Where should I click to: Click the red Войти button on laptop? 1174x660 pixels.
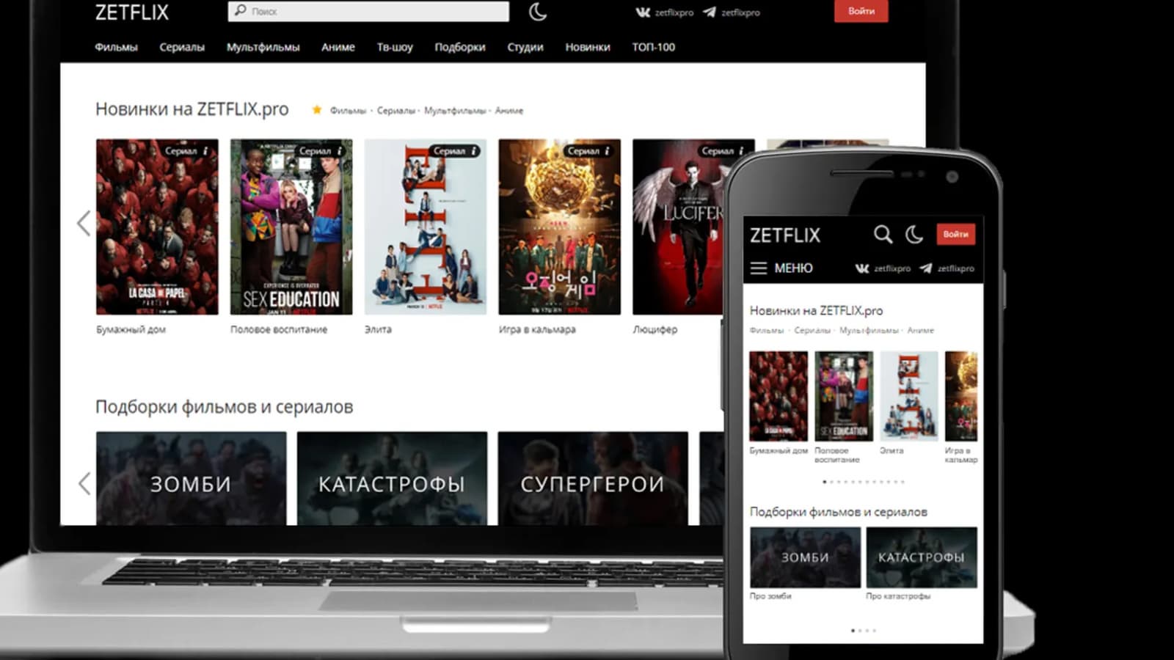[x=861, y=11]
